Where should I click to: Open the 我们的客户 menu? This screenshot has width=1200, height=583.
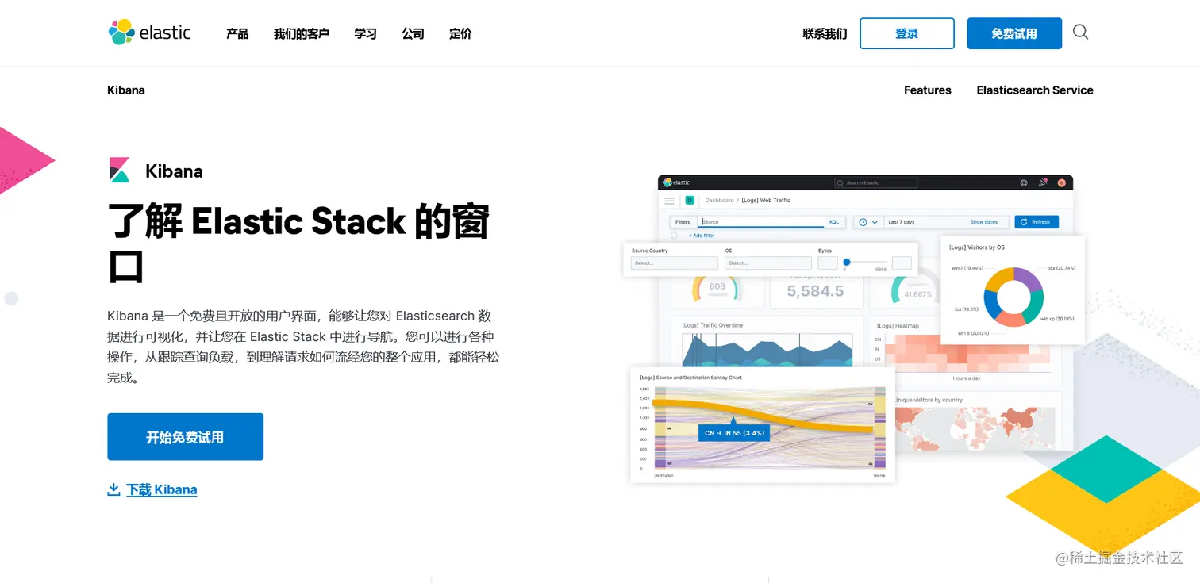click(301, 33)
